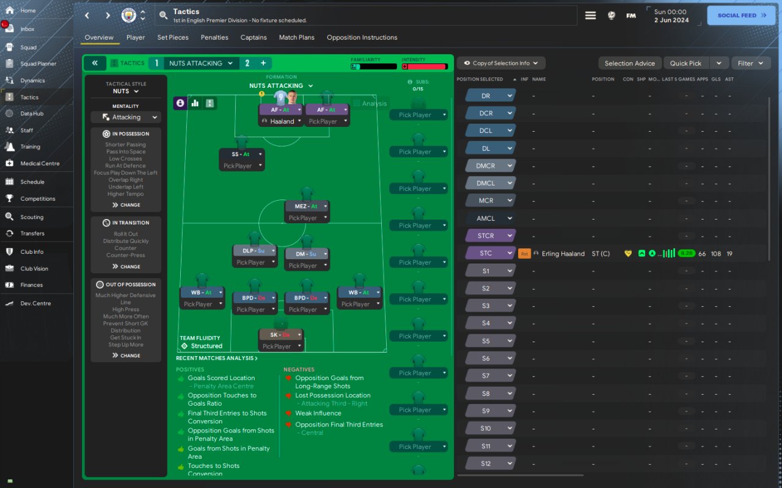
Task: Collapse the tactics panel with double-arrow icon
Action: (x=95, y=63)
